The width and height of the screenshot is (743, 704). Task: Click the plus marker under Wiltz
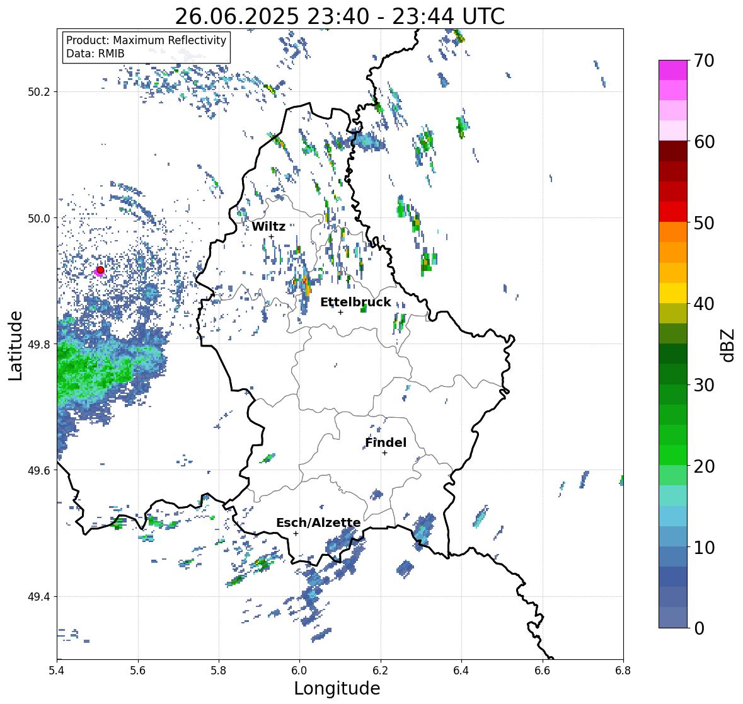coord(271,237)
